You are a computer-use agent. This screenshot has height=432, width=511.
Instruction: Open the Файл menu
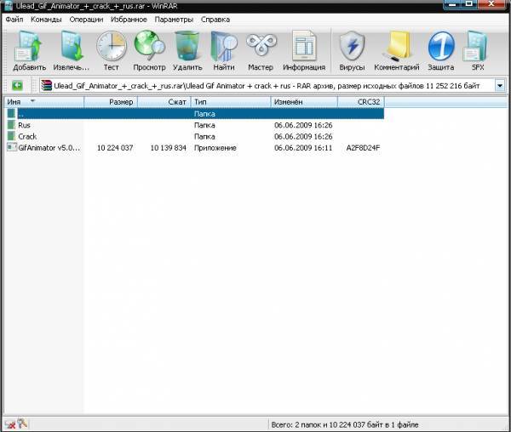14,19
